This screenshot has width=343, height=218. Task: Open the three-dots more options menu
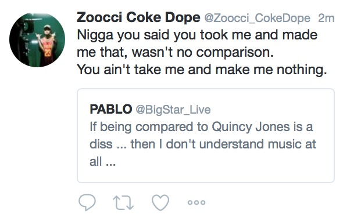coord(196,202)
